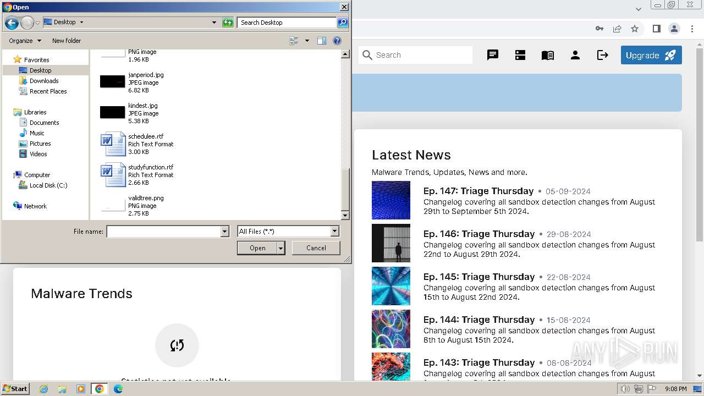Select Network in navigation pane
This screenshot has width=704, height=396.
35,206
